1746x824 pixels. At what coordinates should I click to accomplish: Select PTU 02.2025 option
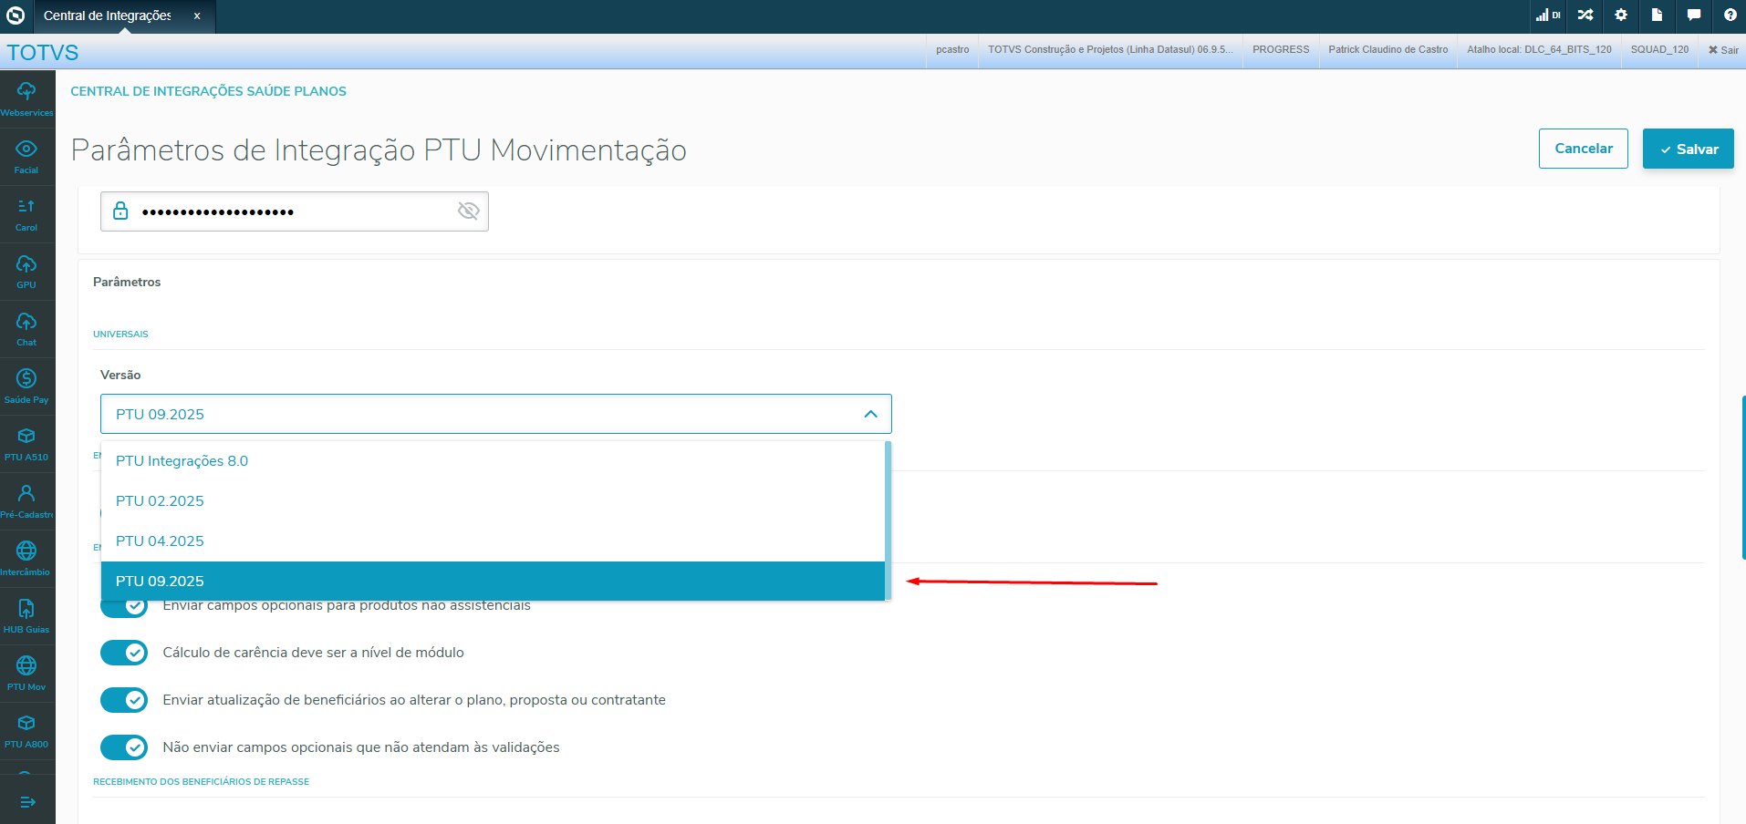point(493,501)
